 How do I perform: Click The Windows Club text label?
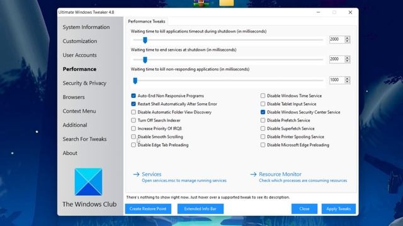click(89, 204)
